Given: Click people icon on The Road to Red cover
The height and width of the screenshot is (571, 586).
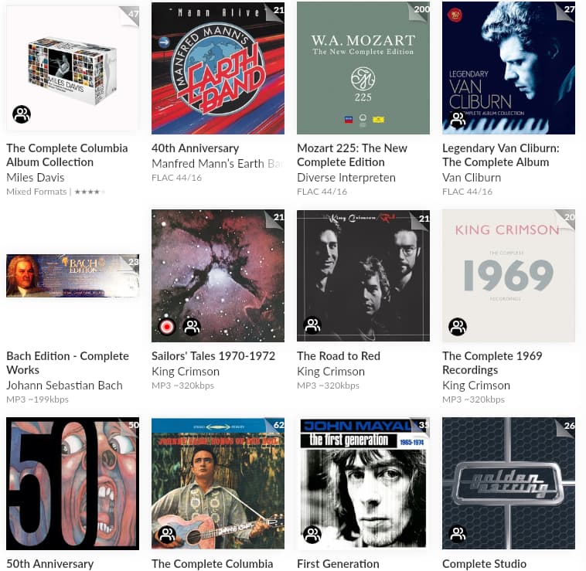Looking at the screenshot, I should pos(312,325).
